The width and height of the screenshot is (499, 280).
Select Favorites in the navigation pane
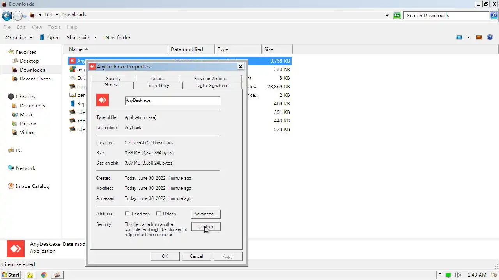(x=26, y=52)
